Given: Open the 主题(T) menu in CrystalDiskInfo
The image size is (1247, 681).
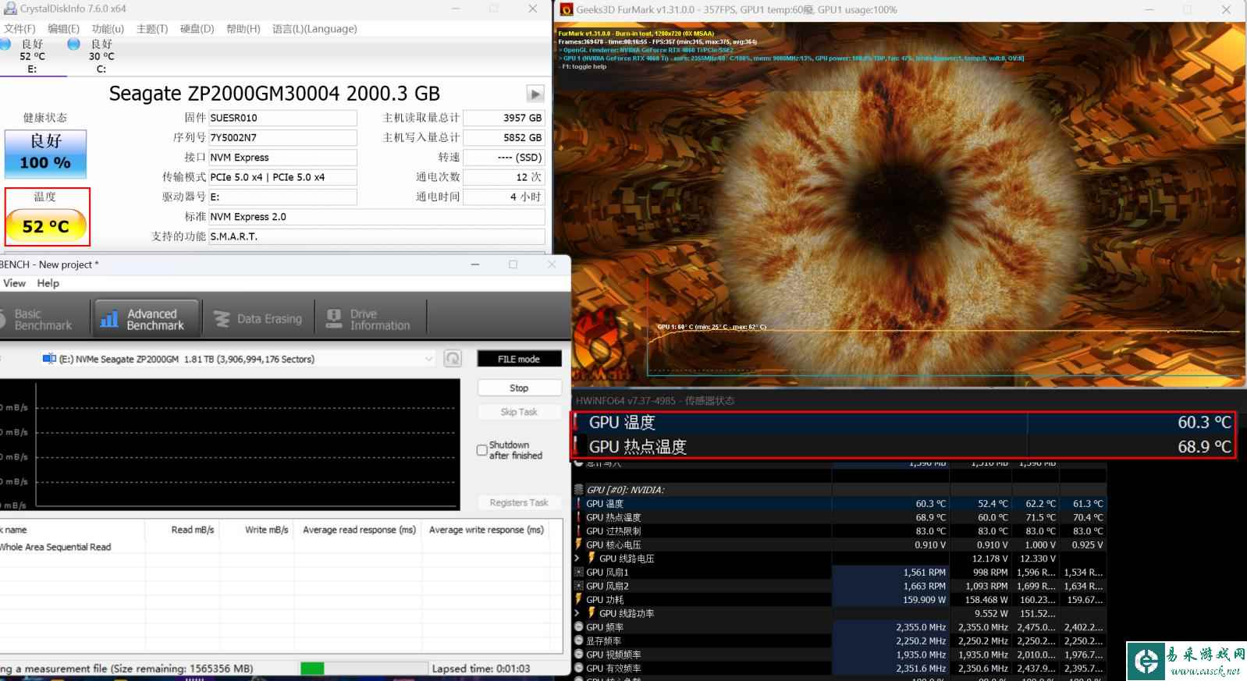Looking at the screenshot, I should point(152,29).
